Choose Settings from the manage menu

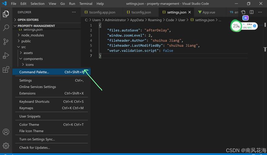(51, 80)
